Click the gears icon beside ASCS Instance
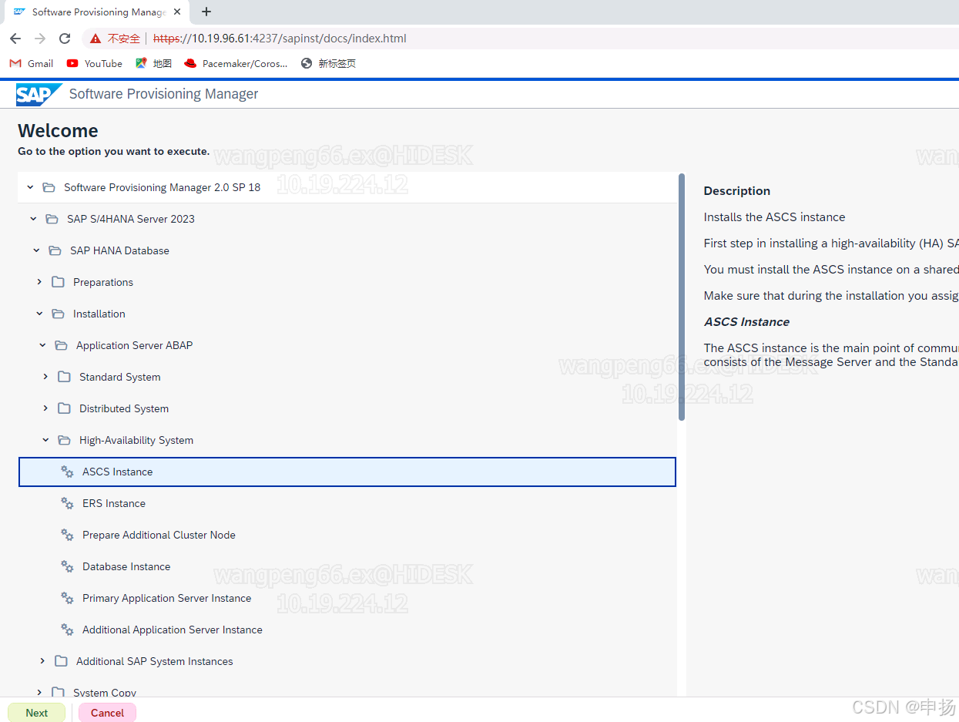 (x=67, y=472)
